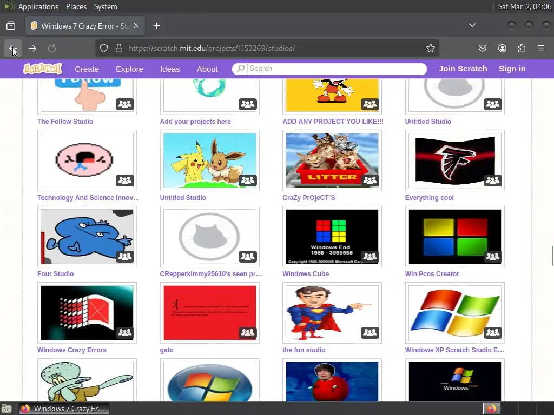Click the studio badge on Four Studio thumbnail
This screenshot has height=415, width=554.
(x=125, y=257)
